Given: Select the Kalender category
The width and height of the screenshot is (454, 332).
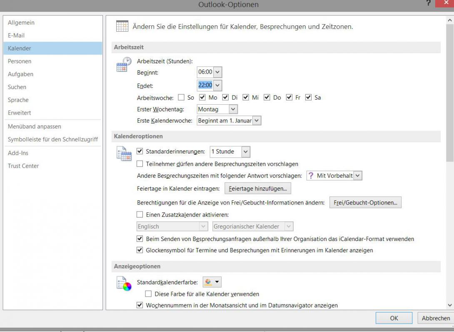Looking at the screenshot, I should tap(53, 48).
